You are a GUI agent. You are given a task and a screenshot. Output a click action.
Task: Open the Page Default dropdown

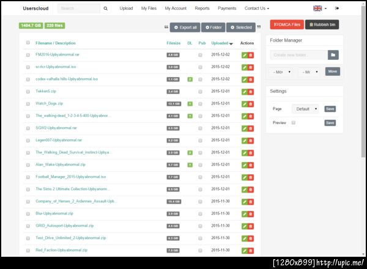(x=305, y=109)
